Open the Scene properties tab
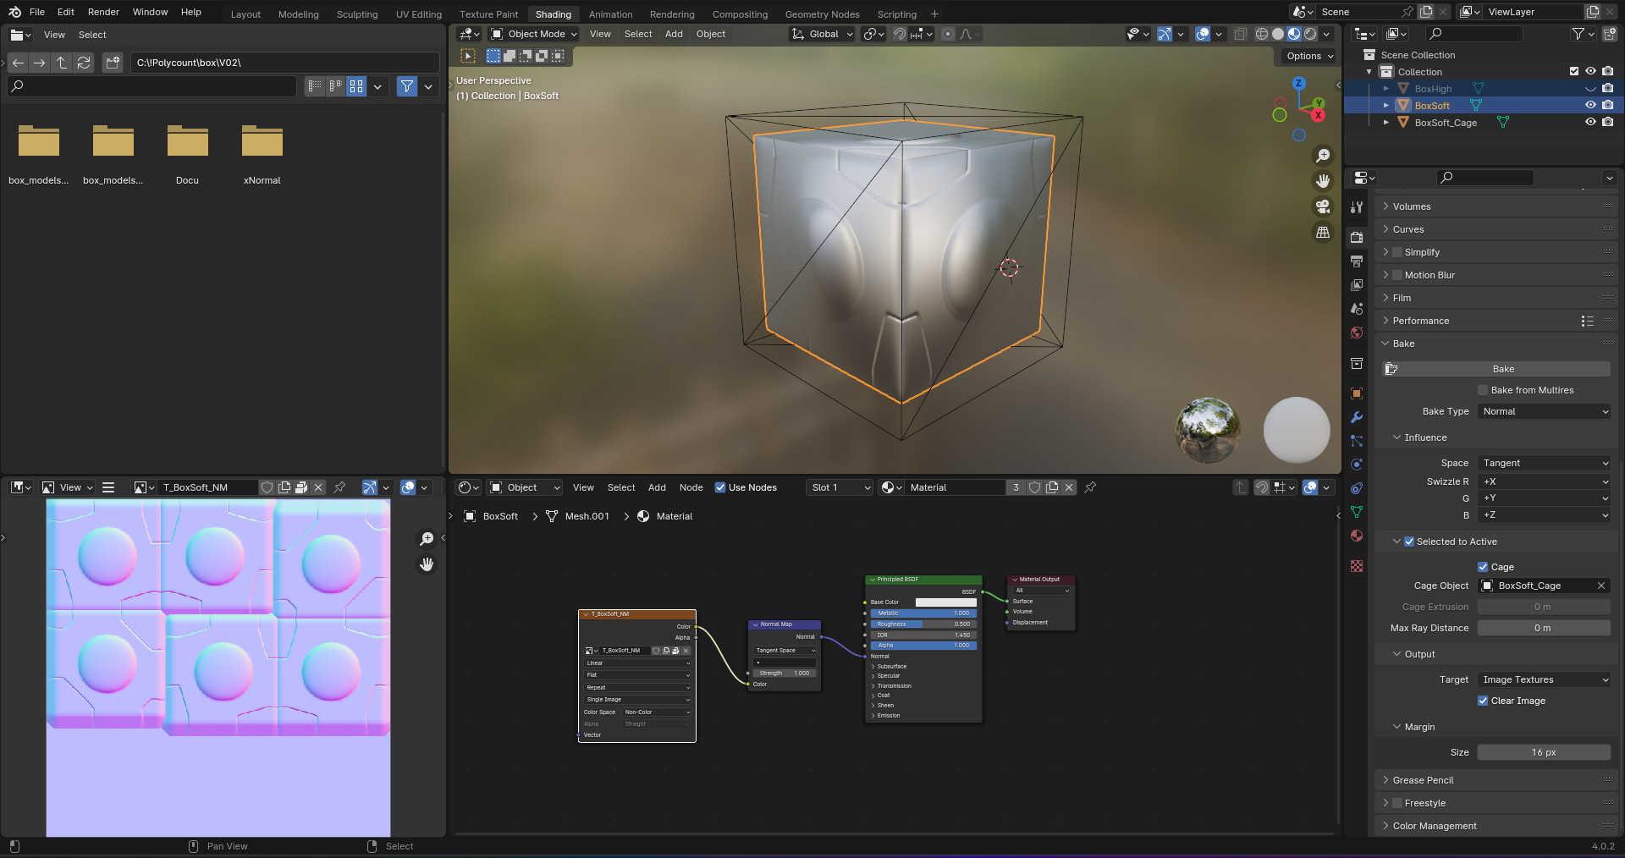1625x858 pixels. tap(1357, 309)
